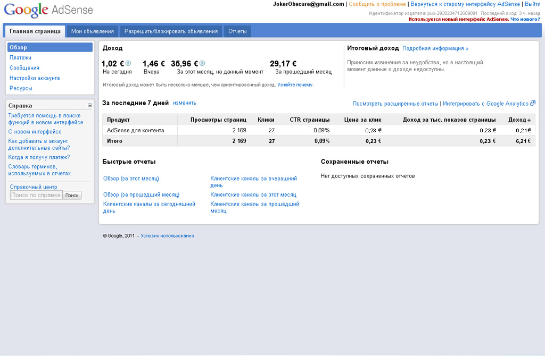The height and width of the screenshot is (356, 545).
Task: Click Сообщить о проблеме link
Action: (x=377, y=4)
